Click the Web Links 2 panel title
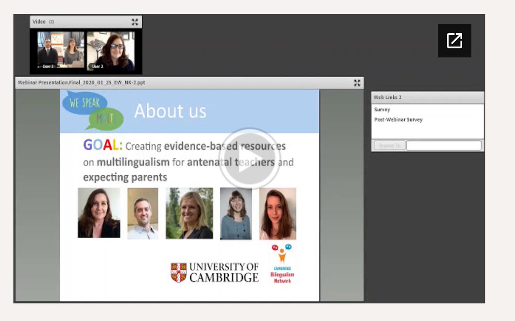This screenshot has width=515, height=321. [388, 97]
